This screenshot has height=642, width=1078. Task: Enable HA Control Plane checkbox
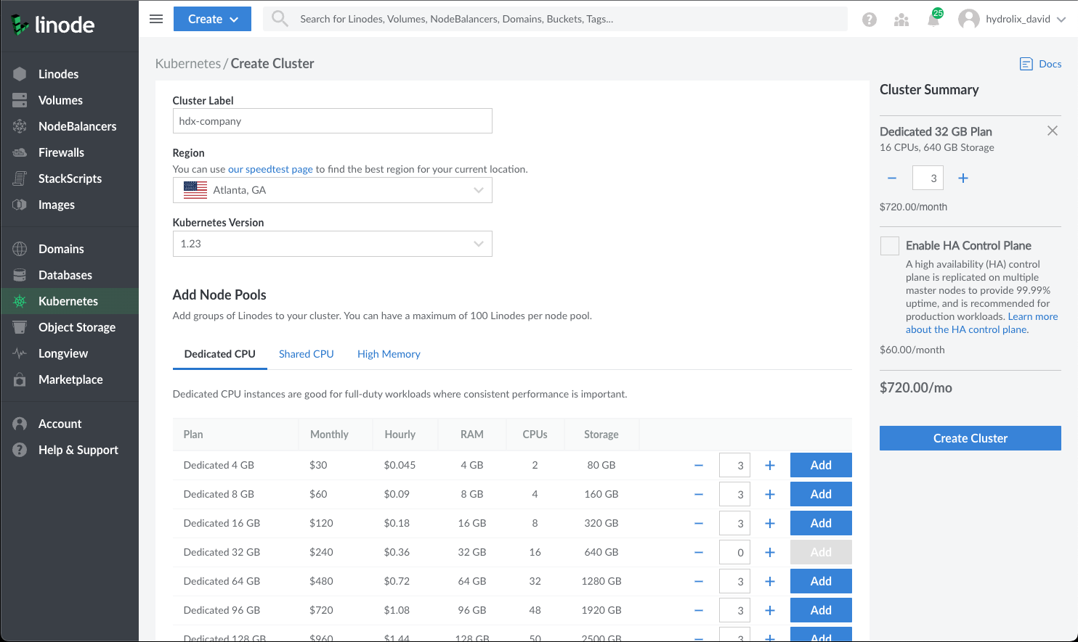pyautogui.click(x=890, y=246)
